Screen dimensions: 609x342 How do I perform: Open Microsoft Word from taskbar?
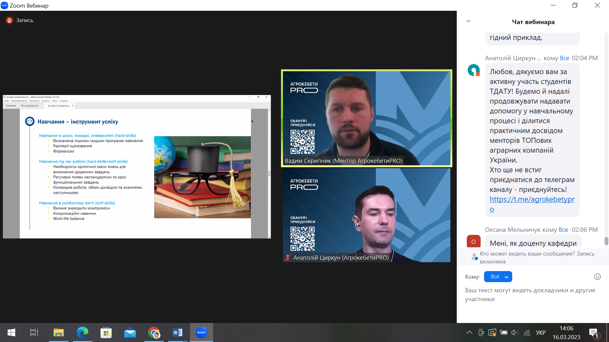click(x=177, y=332)
